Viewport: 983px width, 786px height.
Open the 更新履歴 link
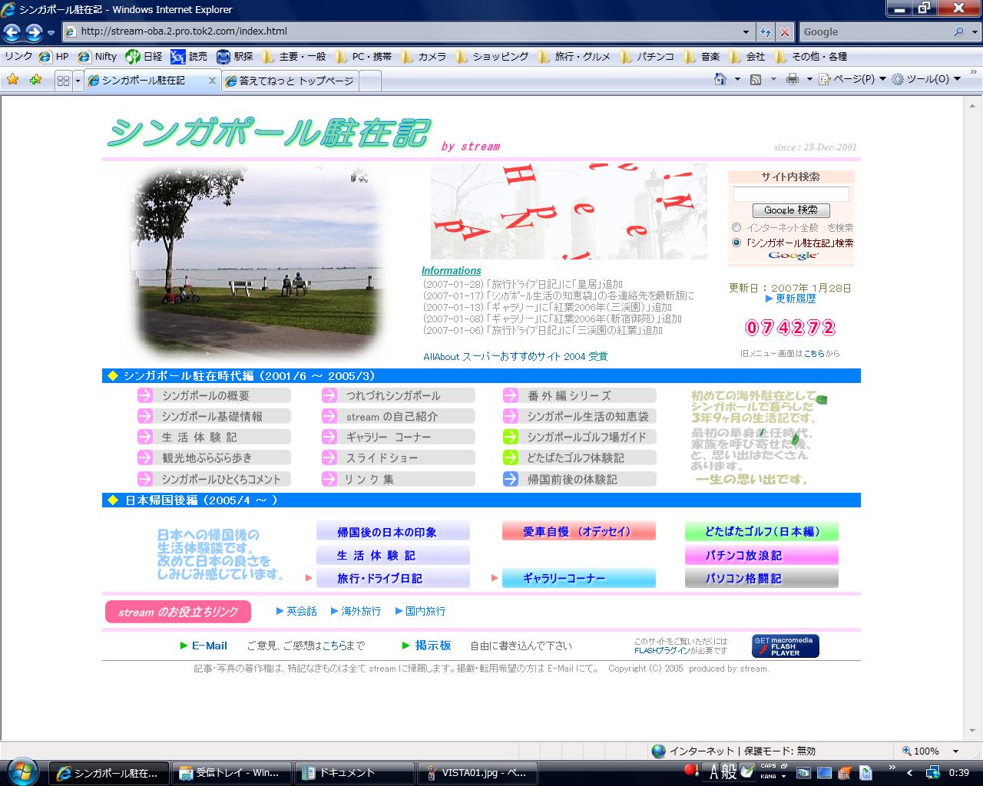(x=795, y=299)
